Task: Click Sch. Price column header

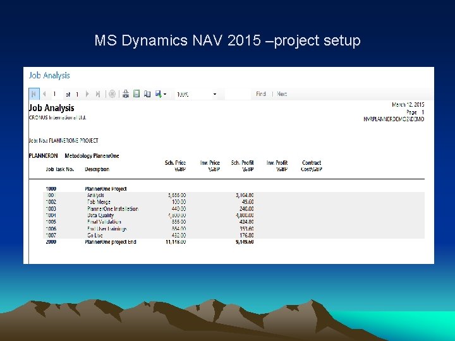Action: [x=175, y=166]
